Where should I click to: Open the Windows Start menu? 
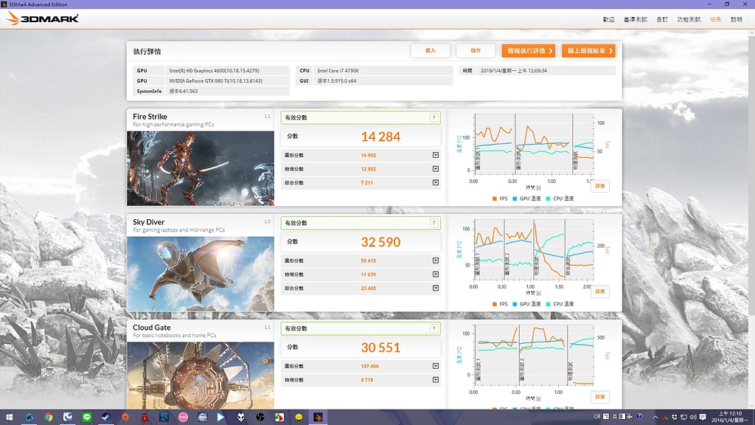[x=9, y=418]
